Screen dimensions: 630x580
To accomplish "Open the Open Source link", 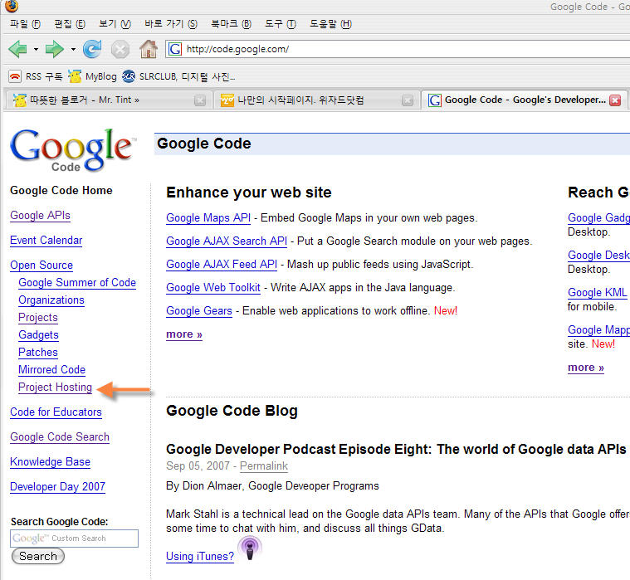I will pyautogui.click(x=42, y=266).
